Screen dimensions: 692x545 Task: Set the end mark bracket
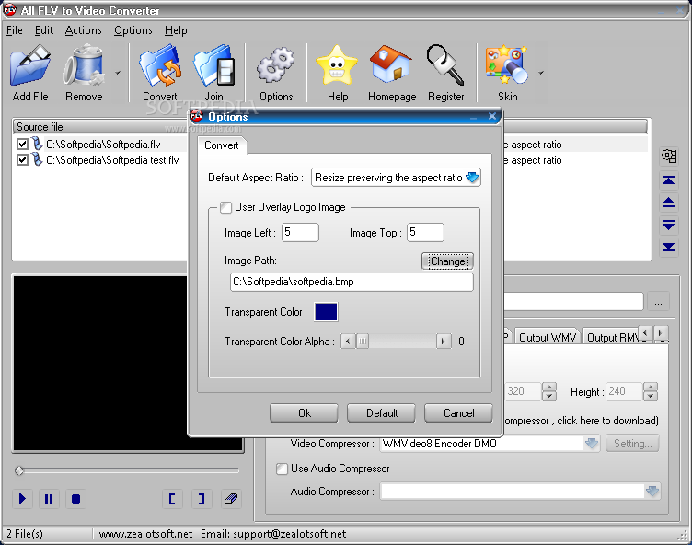pyautogui.click(x=202, y=499)
